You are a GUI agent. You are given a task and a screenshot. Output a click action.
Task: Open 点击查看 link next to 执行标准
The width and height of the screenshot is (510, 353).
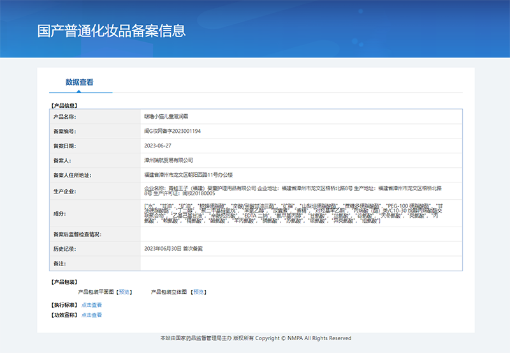[92, 305]
